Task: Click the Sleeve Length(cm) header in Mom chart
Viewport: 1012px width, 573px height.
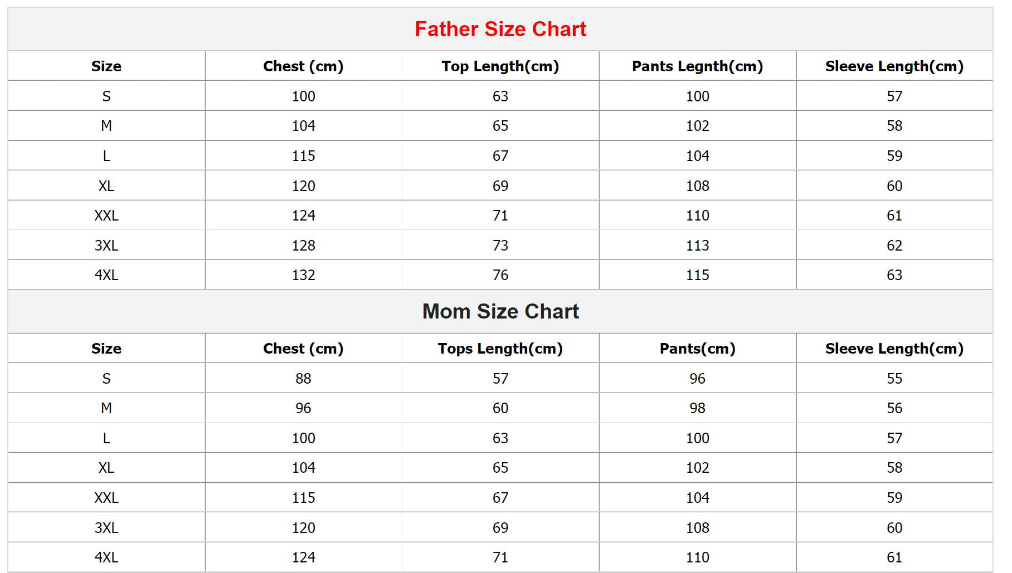Action: coord(894,349)
